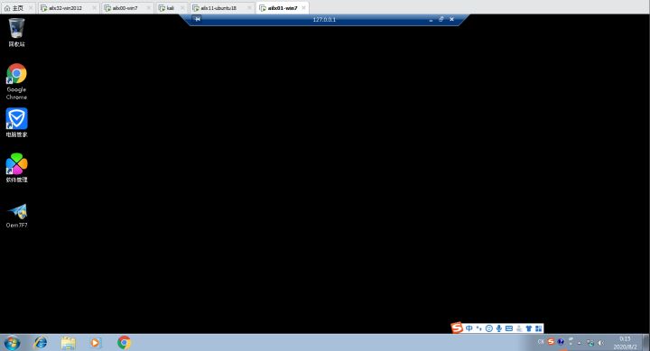Click the Sogou icon in the system tray

(551, 341)
